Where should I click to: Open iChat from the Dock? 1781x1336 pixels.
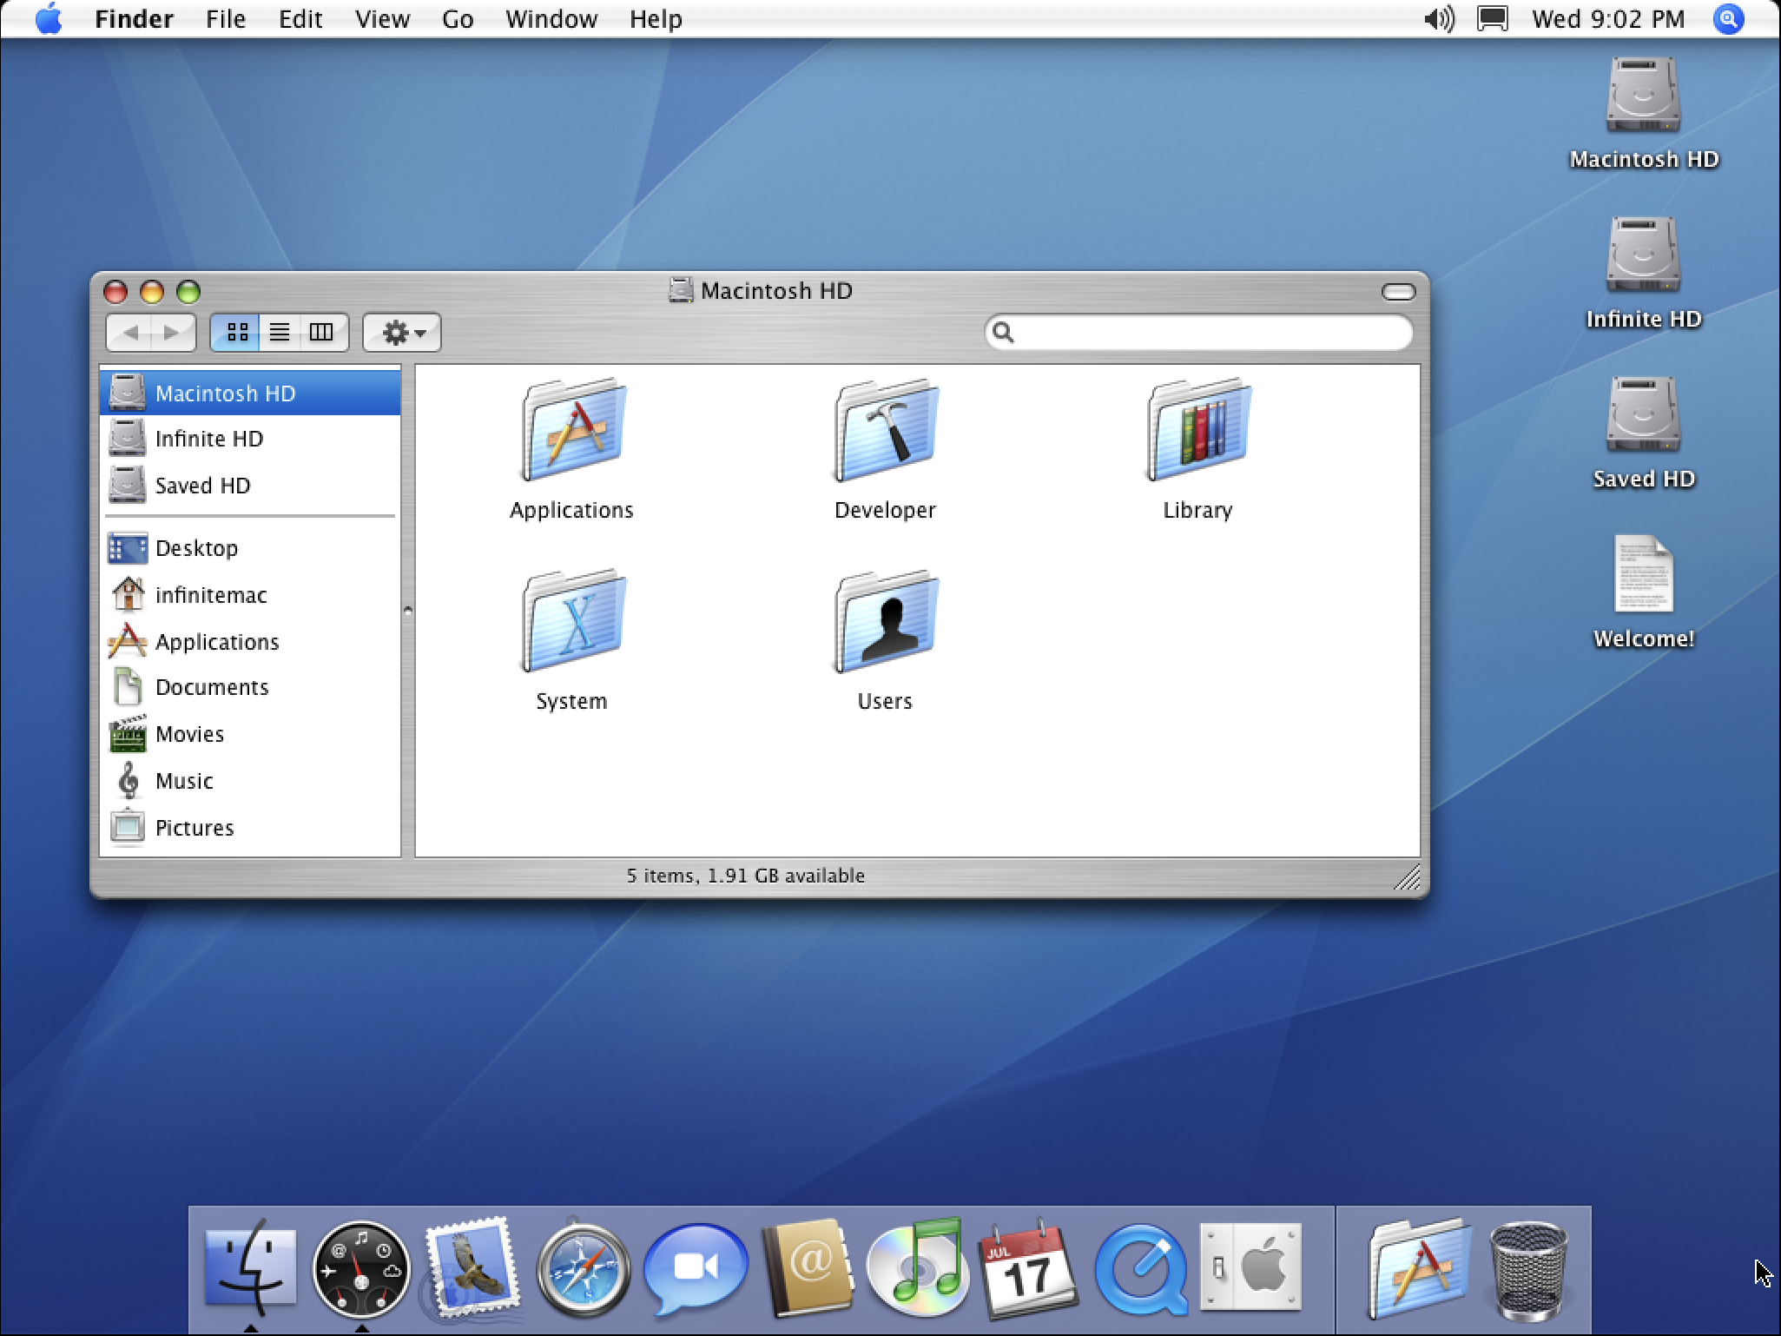[695, 1268]
